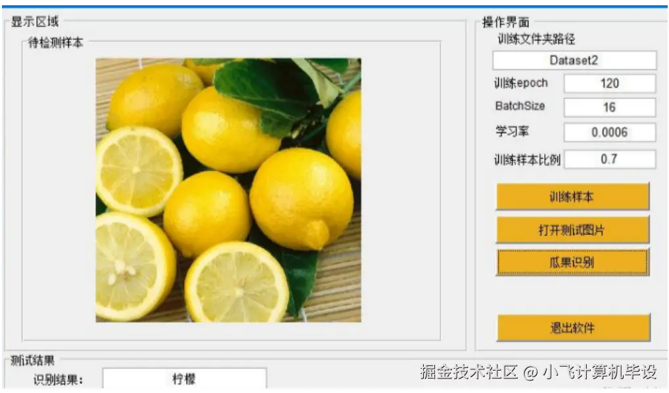Click the 训练epoch text label
669x393 pixels.
pyautogui.click(x=518, y=83)
